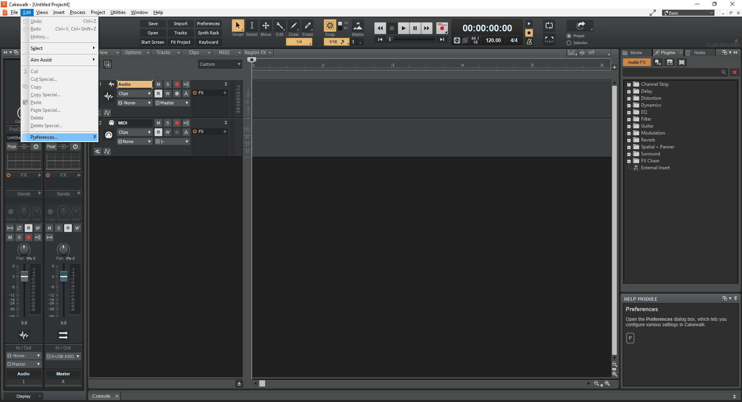Arm record on the MIDI track
This screenshot has height=402, width=742.
point(177,123)
